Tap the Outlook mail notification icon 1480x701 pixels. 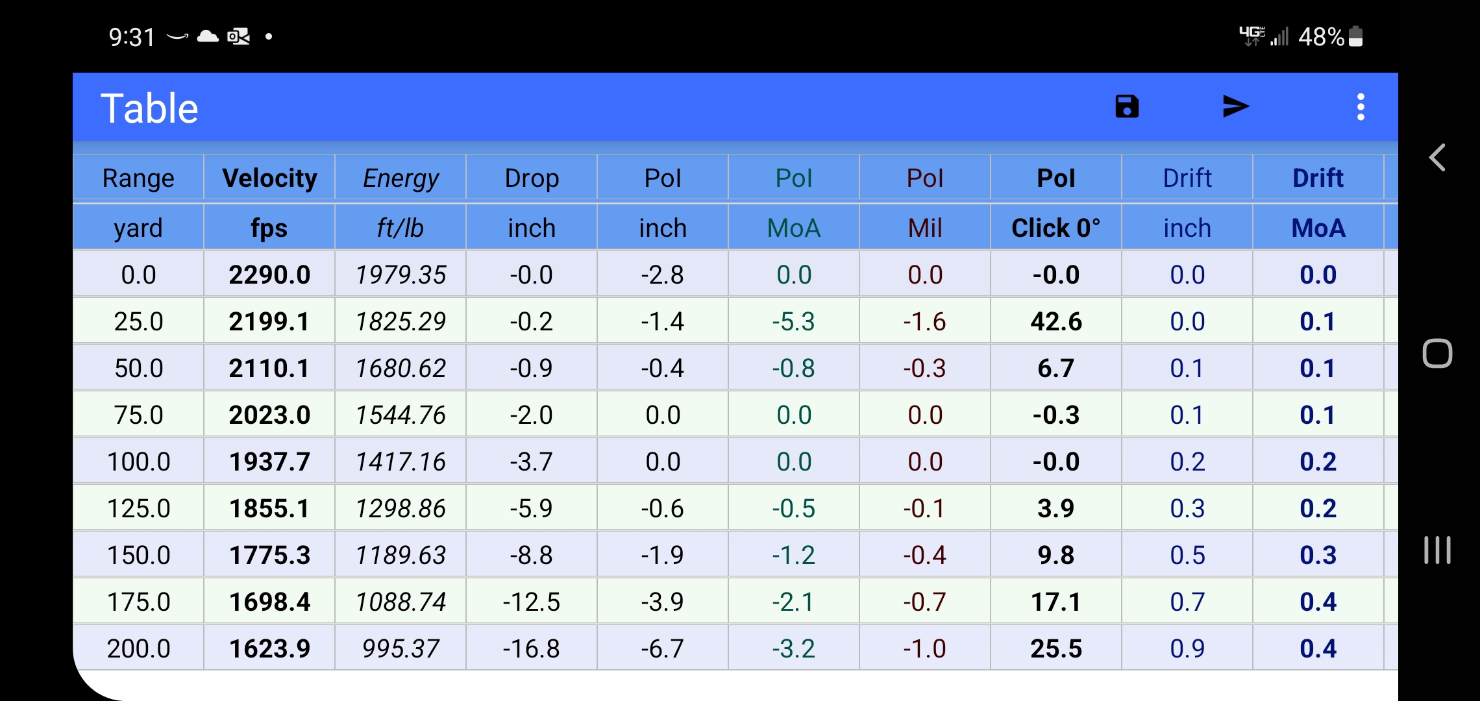coord(238,36)
